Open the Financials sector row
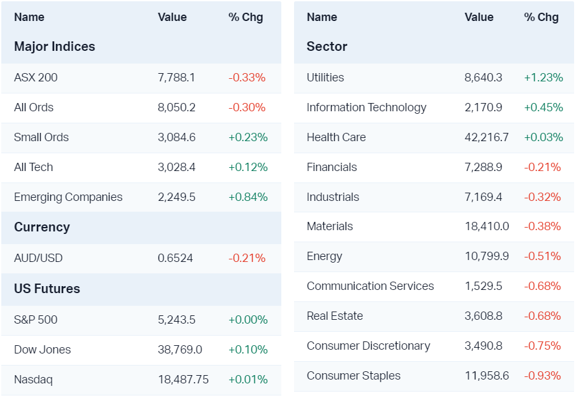 pyautogui.click(x=332, y=167)
